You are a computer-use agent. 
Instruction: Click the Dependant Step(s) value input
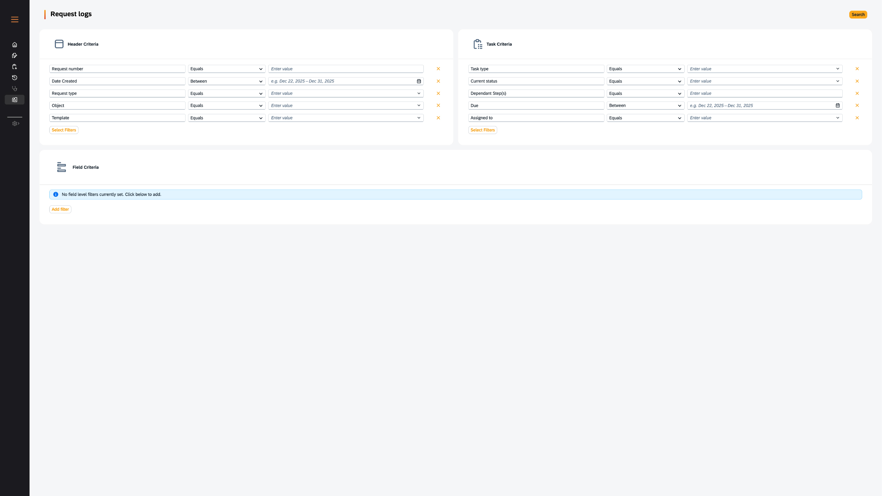(765, 94)
